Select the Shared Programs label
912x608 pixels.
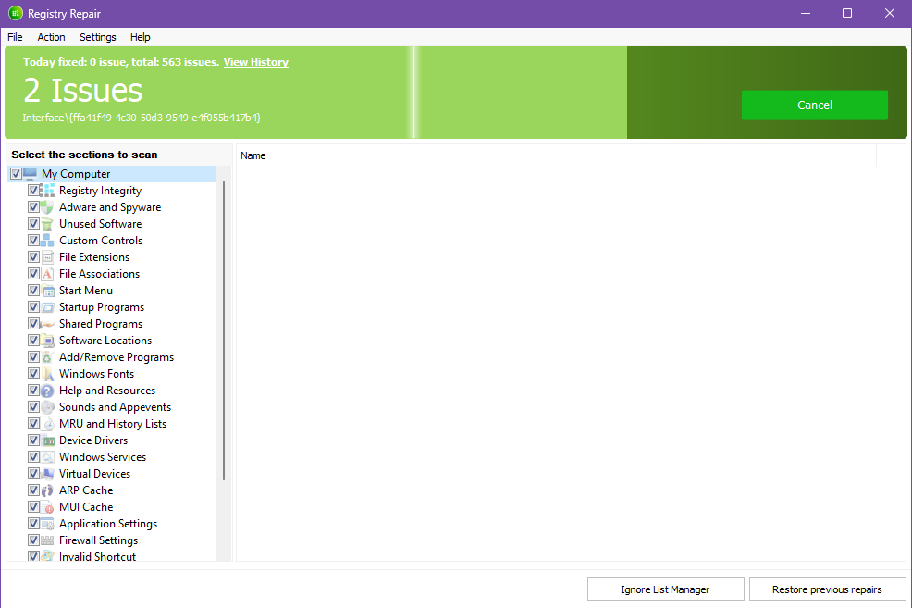click(101, 324)
